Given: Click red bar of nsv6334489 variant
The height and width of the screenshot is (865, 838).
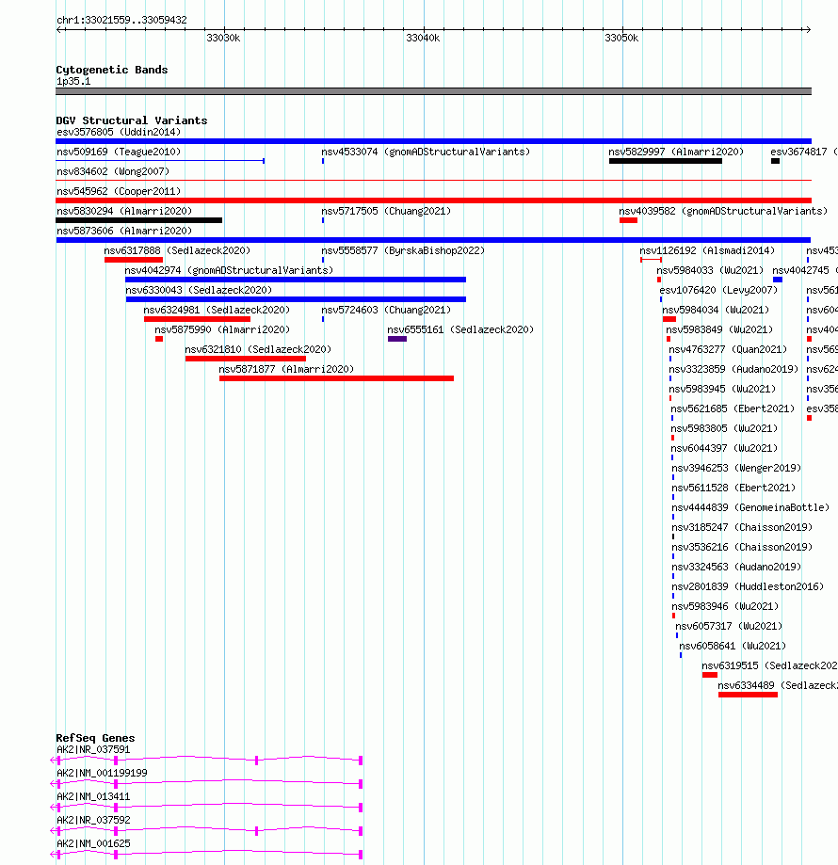Looking at the screenshot, I should (748, 695).
